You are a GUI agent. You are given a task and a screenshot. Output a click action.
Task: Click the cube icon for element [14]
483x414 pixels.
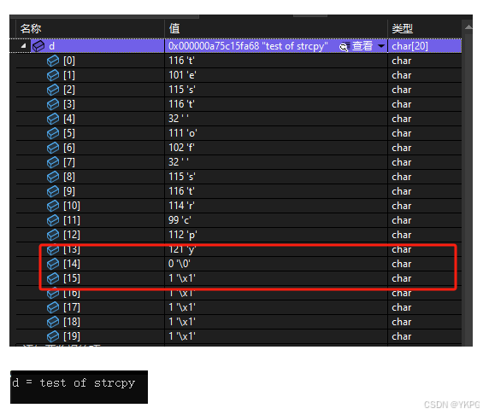coord(53,264)
